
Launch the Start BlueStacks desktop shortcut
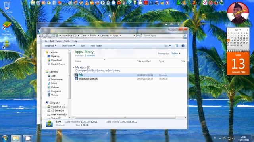[7, 28]
